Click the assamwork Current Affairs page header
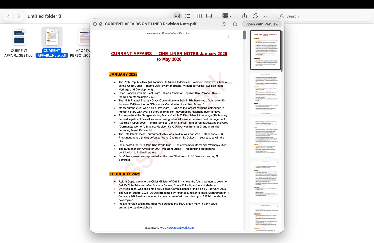Viewport: 374px width, 243px height. [x=169, y=33]
